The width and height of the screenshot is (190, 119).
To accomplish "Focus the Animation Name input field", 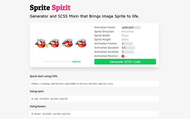I will [131, 27].
